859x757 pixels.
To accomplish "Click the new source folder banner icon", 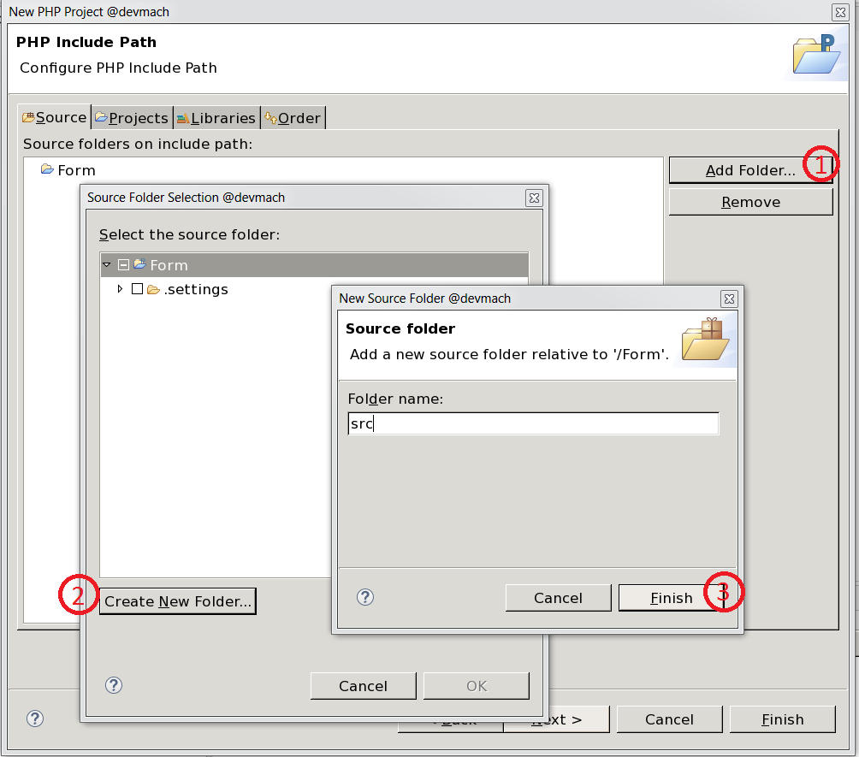I will [705, 340].
